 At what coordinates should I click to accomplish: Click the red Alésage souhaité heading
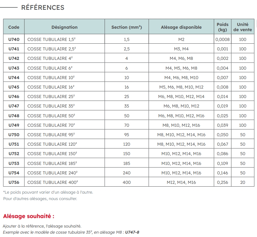pyautogui.click(x=28, y=216)
